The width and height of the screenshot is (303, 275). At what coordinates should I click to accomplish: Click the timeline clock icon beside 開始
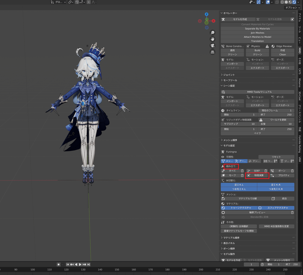(x=262, y=264)
